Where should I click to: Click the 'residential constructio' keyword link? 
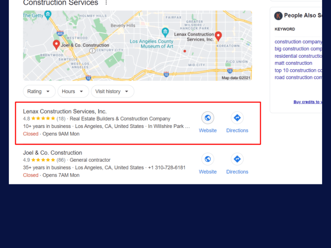pyautogui.click(x=298, y=56)
